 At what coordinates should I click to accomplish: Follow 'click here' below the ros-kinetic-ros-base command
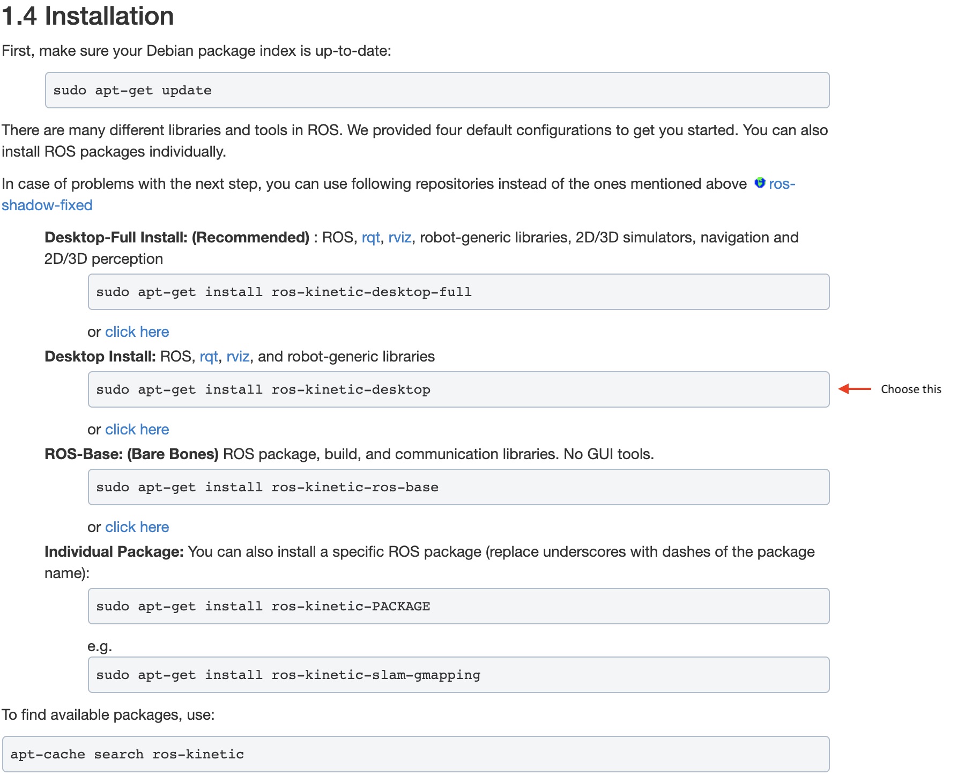[x=137, y=527]
